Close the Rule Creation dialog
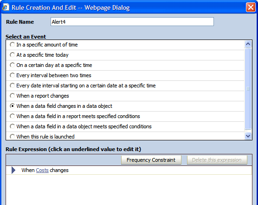Viewport: 258px width, 205px height. pyautogui.click(x=251, y=7)
